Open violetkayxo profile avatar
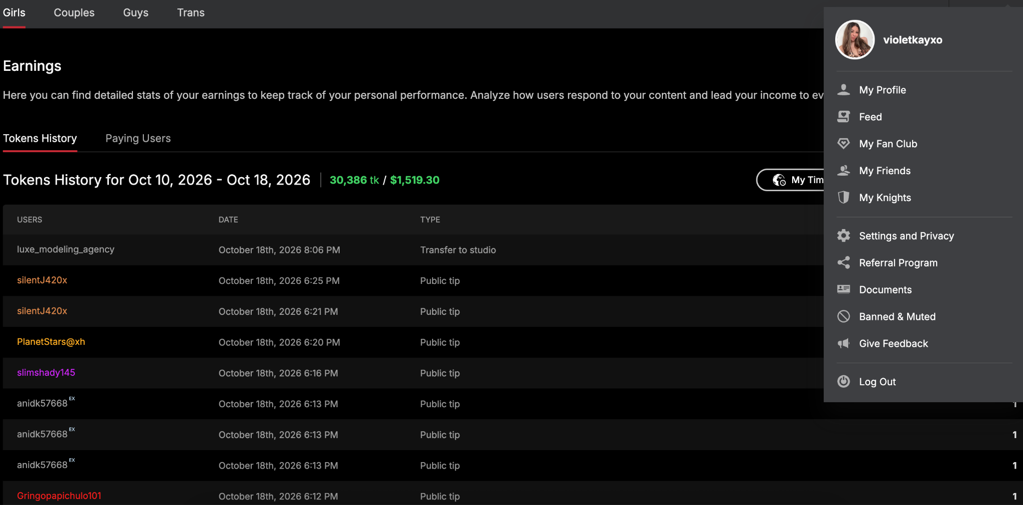This screenshot has width=1023, height=505. pos(855,40)
